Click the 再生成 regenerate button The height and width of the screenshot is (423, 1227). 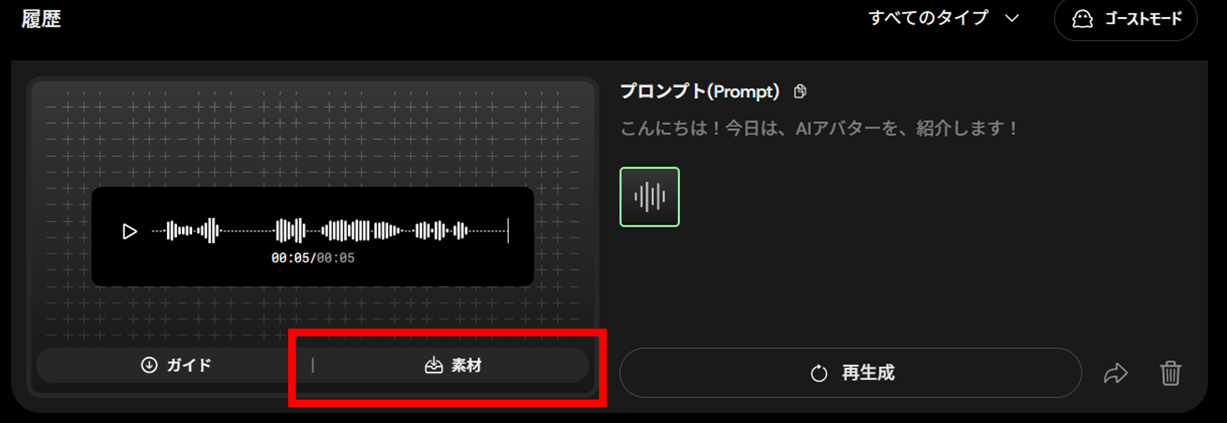click(850, 373)
